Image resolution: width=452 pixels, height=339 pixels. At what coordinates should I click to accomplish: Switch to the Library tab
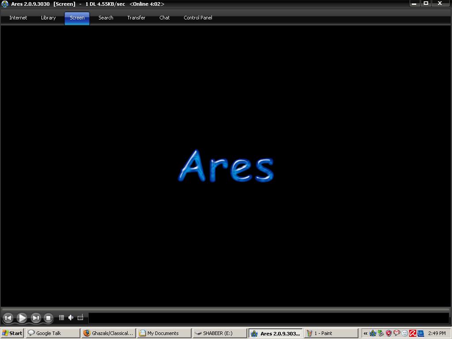[48, 18]
